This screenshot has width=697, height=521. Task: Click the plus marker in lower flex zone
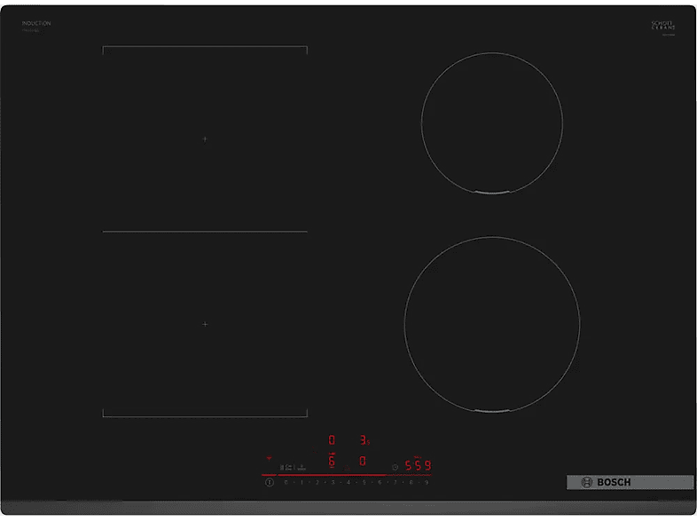coord(205,324)
